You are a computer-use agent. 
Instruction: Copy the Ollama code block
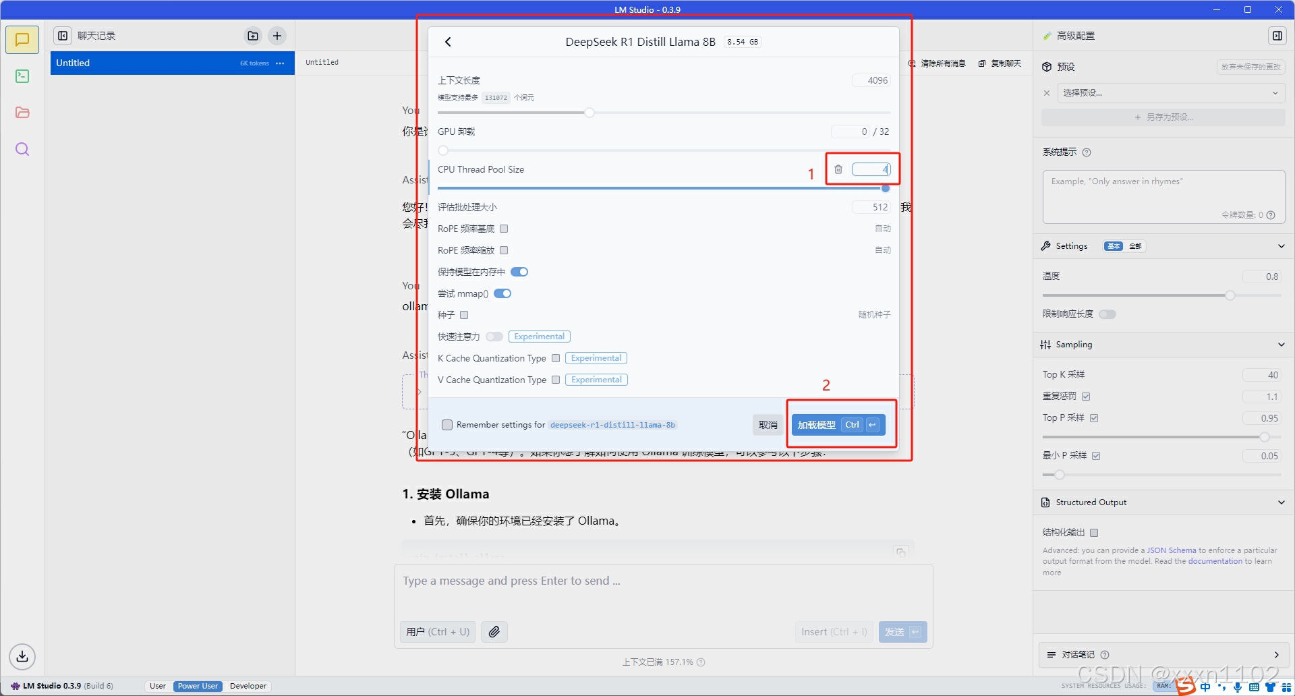[x=900, y=552]
